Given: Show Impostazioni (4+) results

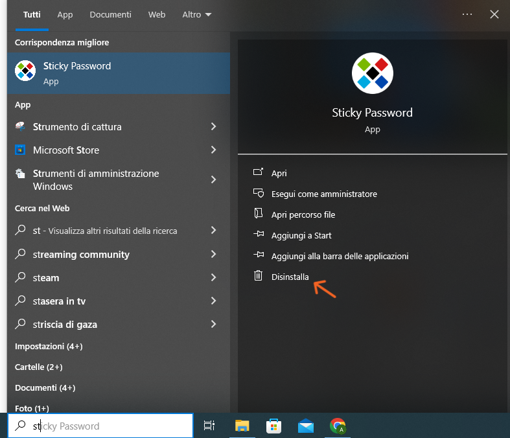Looking at the screenshot, I should pyautogui.click(x=49, y=346).
